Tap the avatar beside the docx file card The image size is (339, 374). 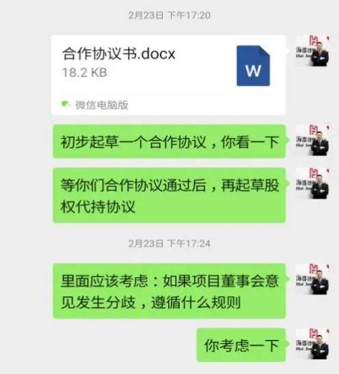(x=312, y=51)
